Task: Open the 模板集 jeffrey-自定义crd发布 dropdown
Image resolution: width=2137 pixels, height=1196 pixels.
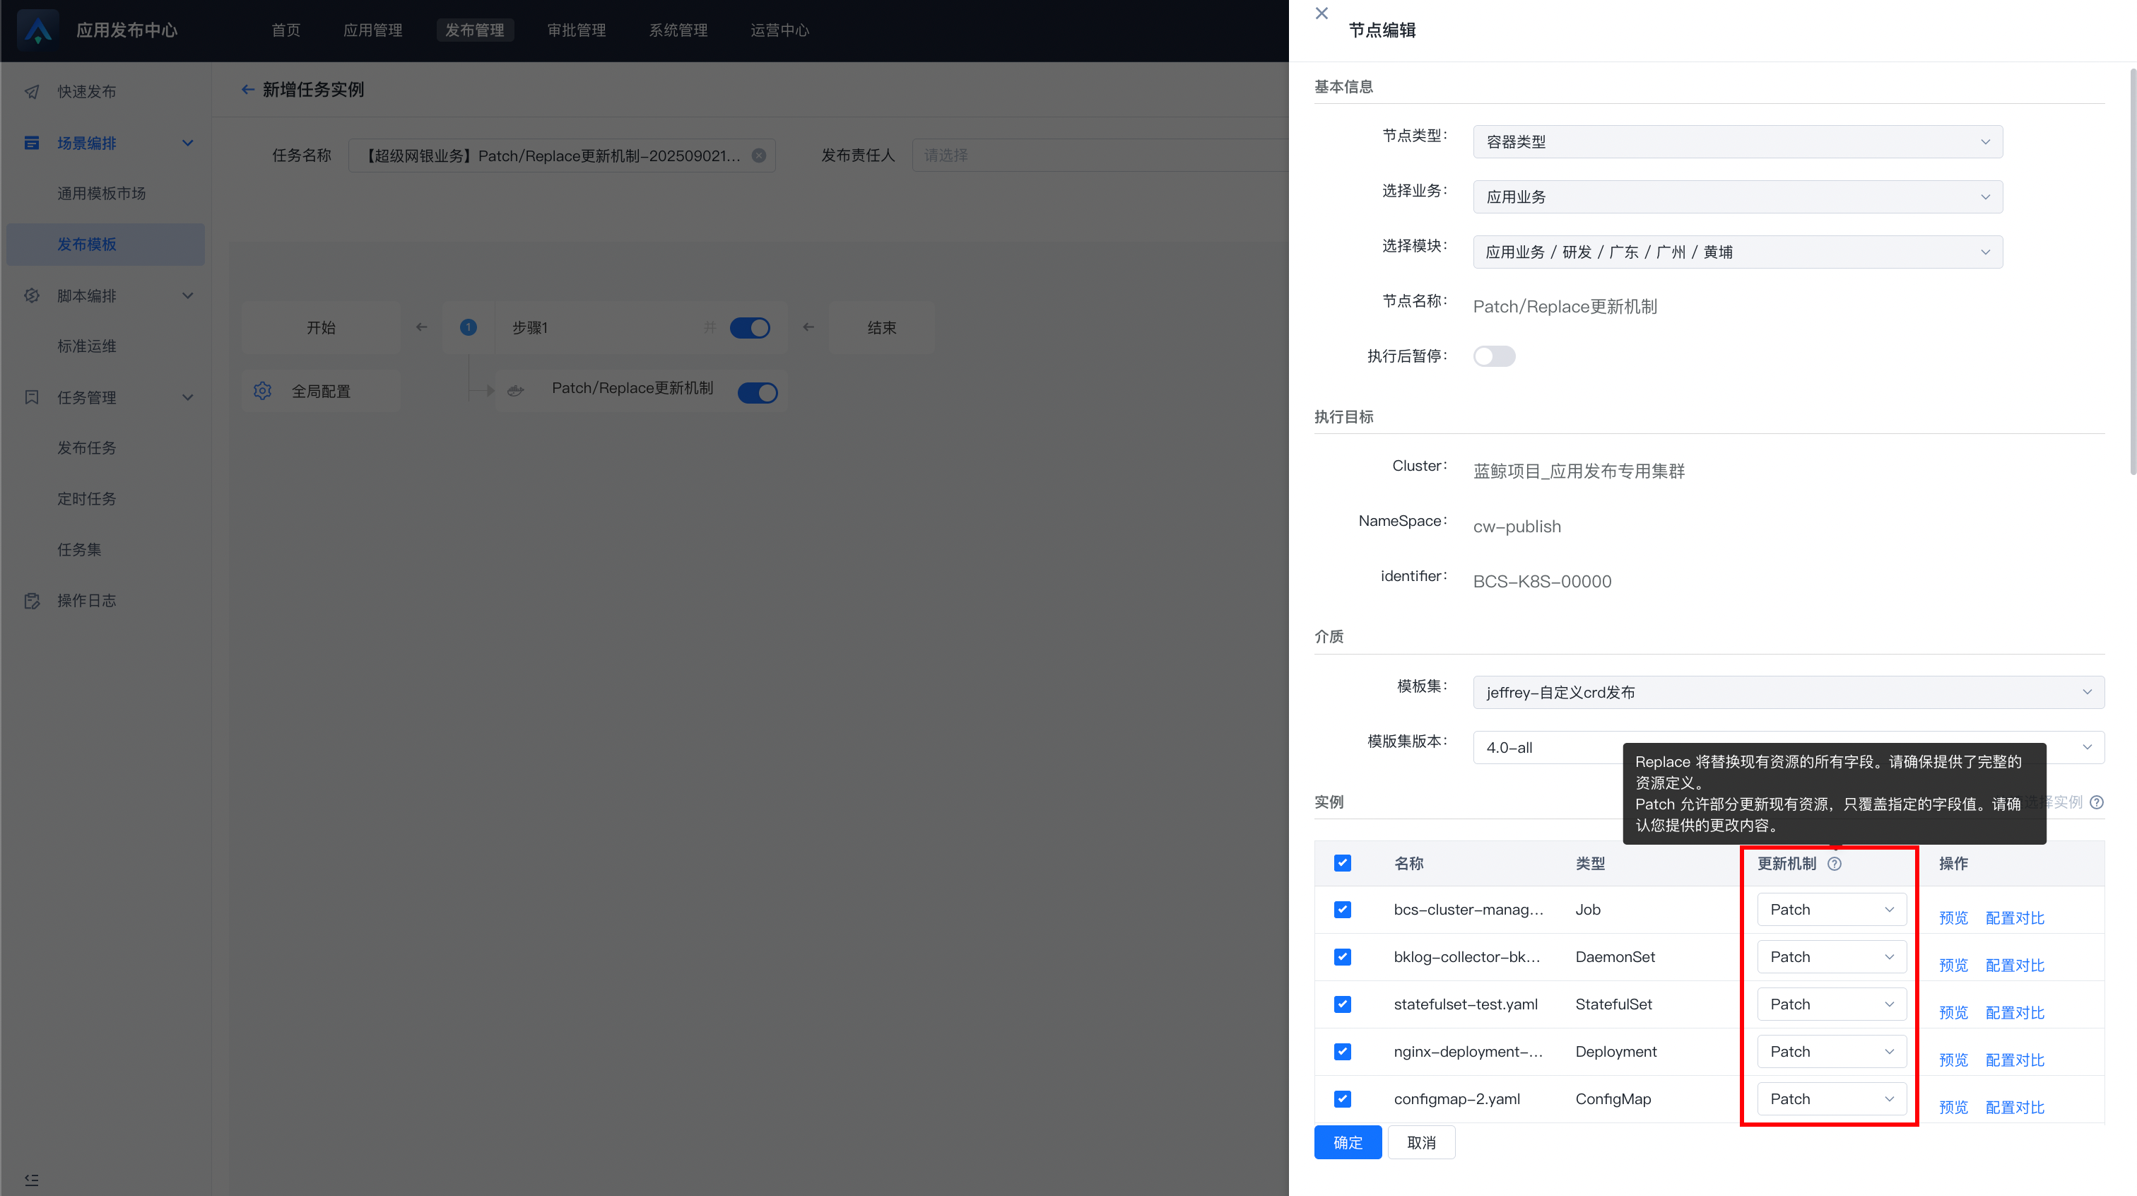Action: pos(1788,692)
